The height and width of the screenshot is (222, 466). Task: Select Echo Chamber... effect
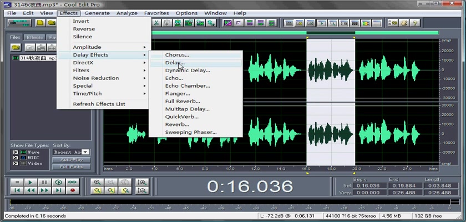click(x=195, y=86)
